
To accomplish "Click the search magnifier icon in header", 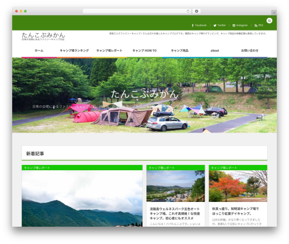I will [x=269, y=21].
